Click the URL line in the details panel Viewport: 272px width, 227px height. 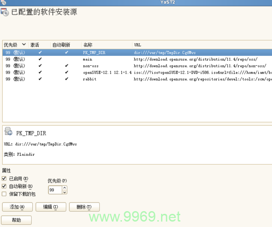coord(40,144)
